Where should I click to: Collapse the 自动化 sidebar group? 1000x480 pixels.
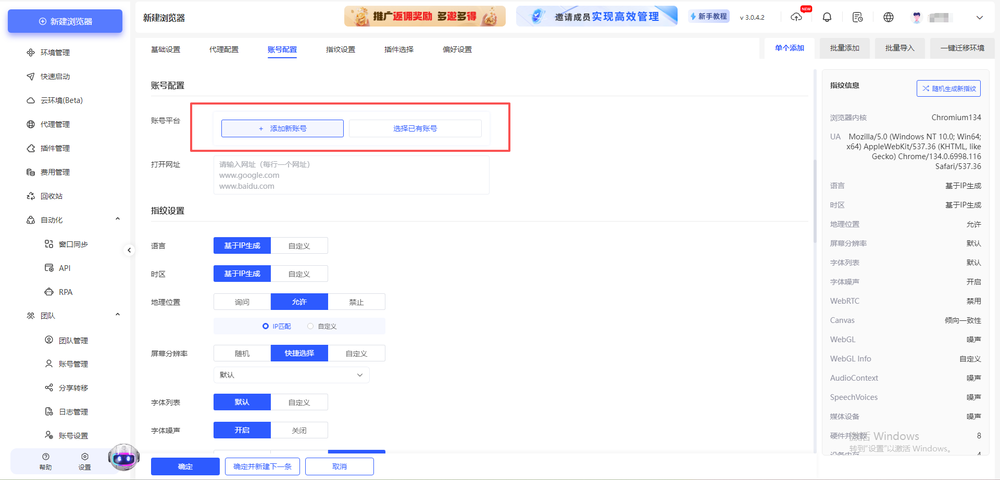click(x=117, y=218)
